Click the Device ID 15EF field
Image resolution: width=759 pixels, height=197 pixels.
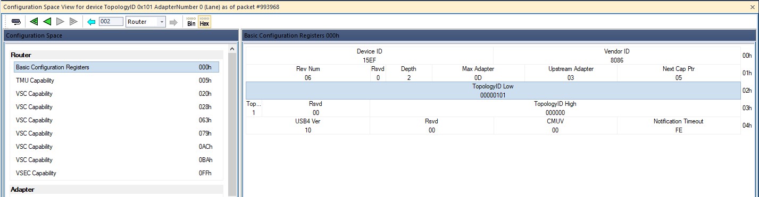click(369, 56)
